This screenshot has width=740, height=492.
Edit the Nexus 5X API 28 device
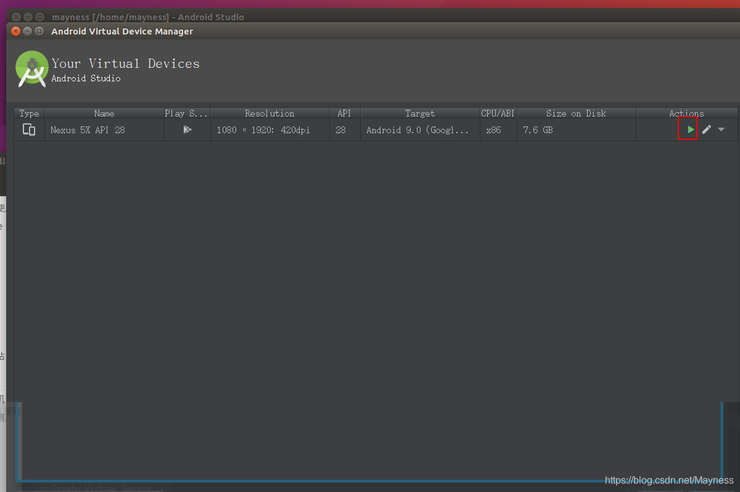pyautogui.click(x=707, y=129)
